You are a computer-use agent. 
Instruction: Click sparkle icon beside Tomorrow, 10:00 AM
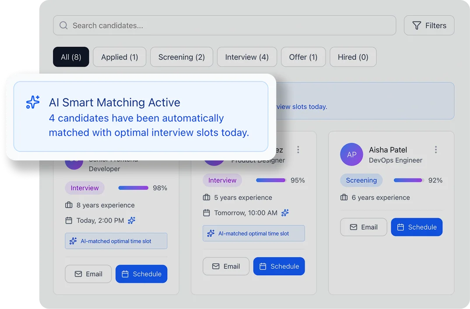click(285, 213)
